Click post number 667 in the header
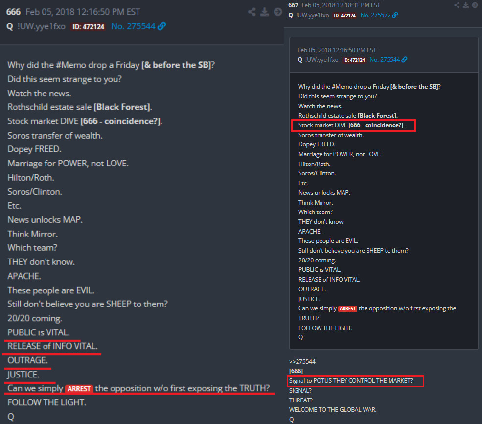Image resolution: width=482 pixels, height=424 pixels. point(293,5)
